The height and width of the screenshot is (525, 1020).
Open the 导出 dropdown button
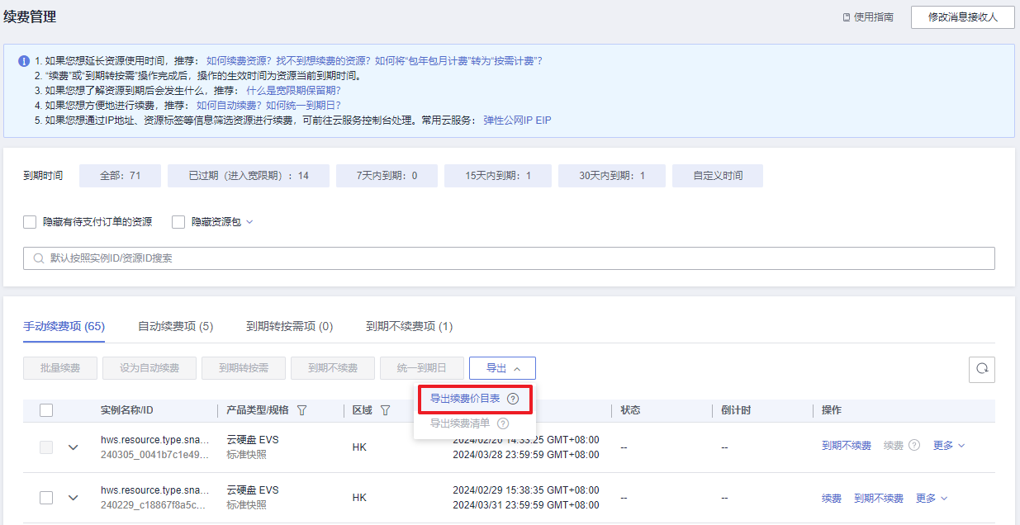(x=502, y=368)
